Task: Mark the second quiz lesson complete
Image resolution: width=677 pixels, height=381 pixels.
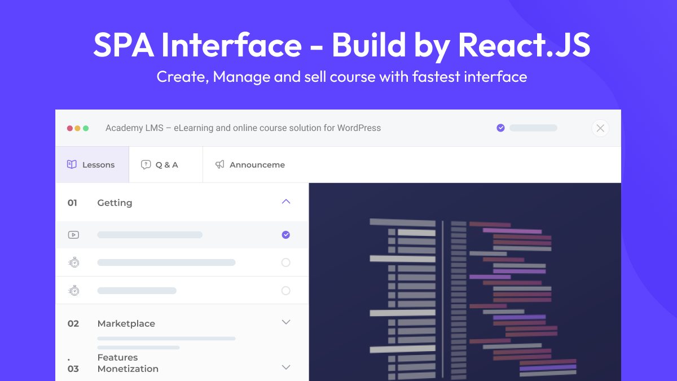Action: [286, 291]
